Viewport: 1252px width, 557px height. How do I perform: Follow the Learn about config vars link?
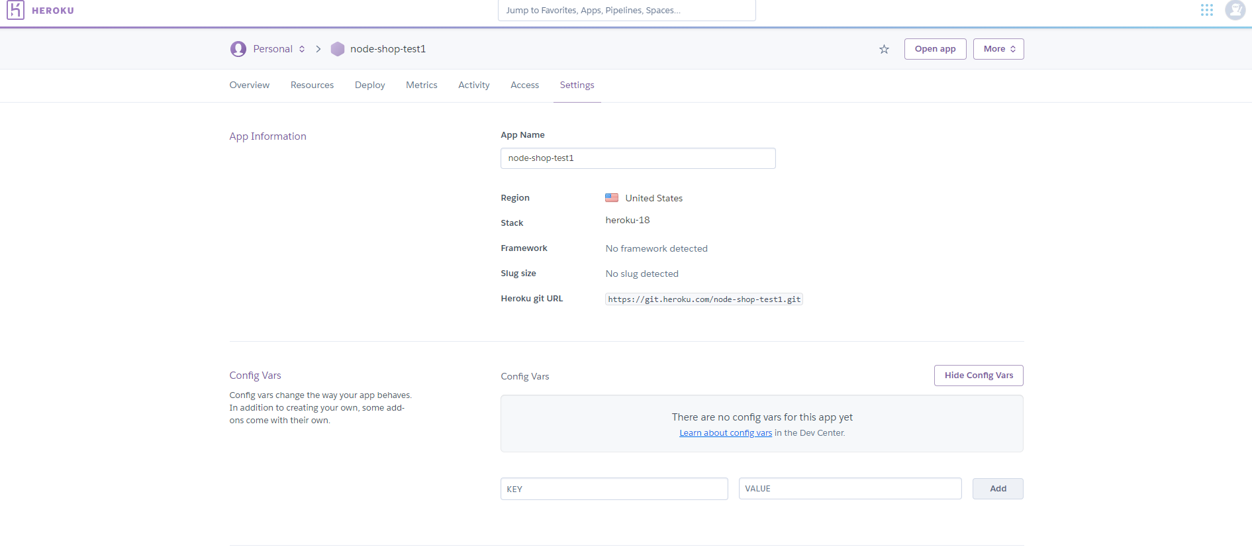(x=726, y=433)
